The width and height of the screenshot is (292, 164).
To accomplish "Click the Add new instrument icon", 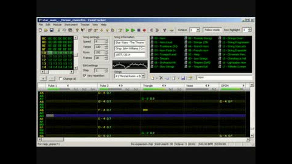I will 152,78.
